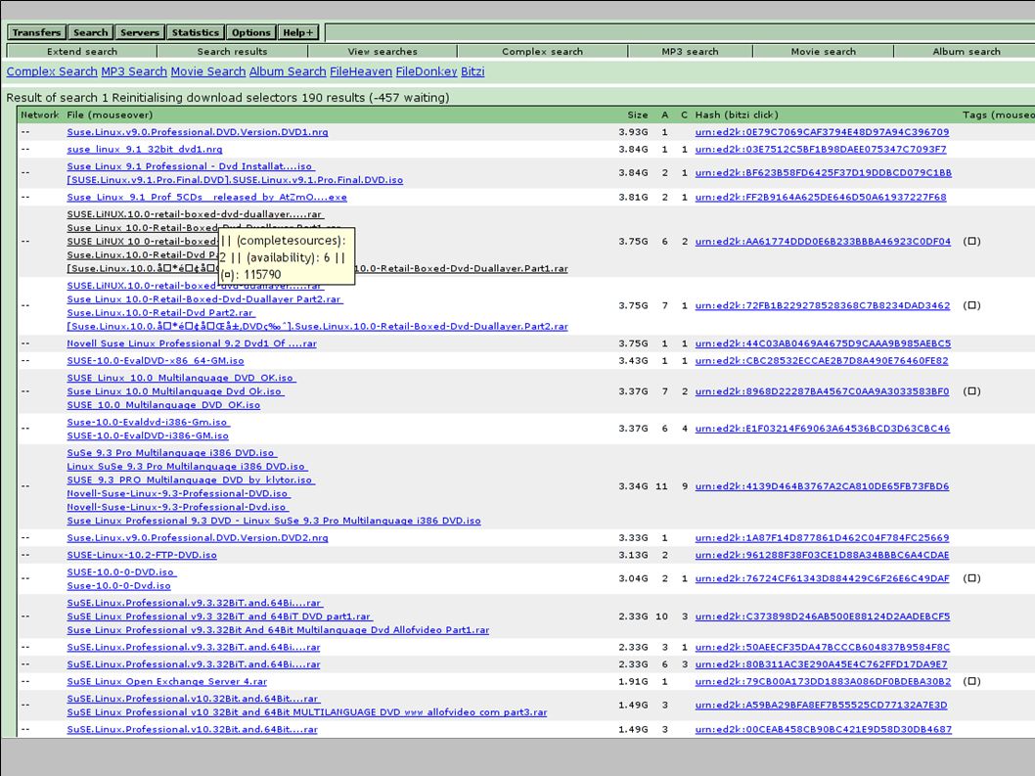The image size is (1035, 776).
Task: Download SUSE 9.3 PRO Multilanguage DVD by klytor.iso
Action: point(191,480)
